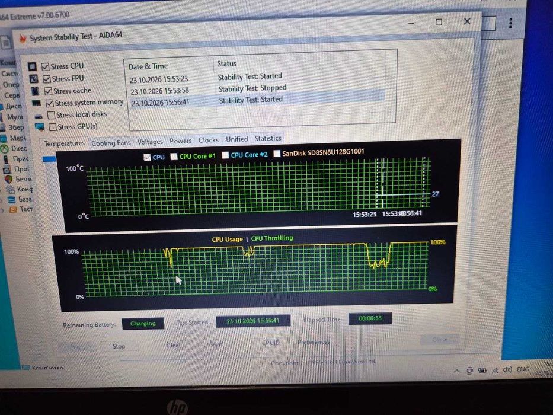Enable SanDisk SD8SN8U128G1001 graph checkbox
Image resolution: width=553 pixels, height=415 pixels.
pos(277,154)
